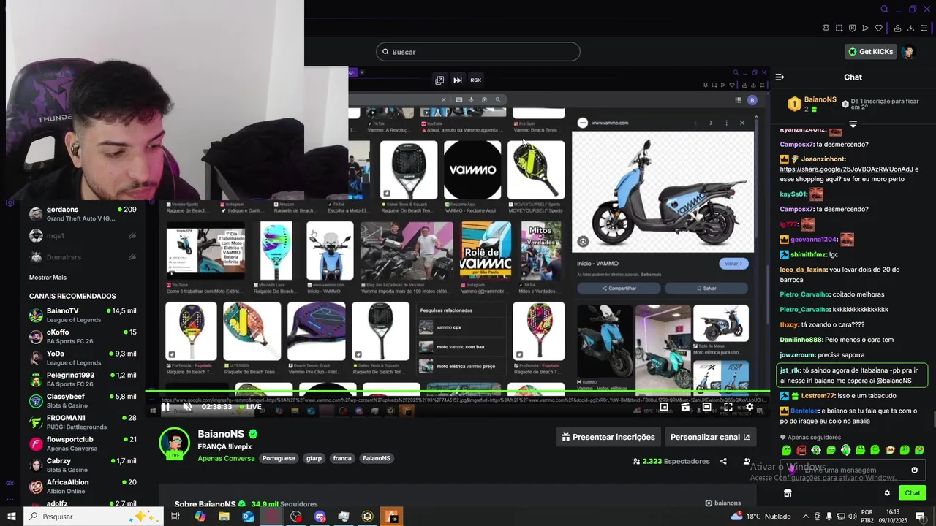Select the gtarp tag

pyautogui.click(x=314, y=458)
